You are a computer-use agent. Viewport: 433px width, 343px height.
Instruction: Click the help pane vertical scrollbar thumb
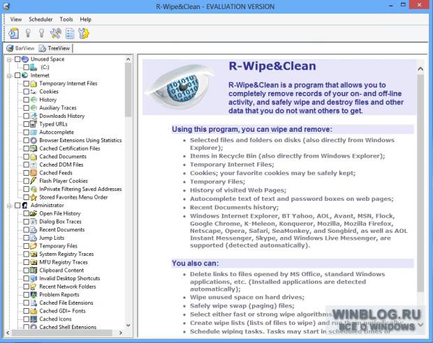420,183
